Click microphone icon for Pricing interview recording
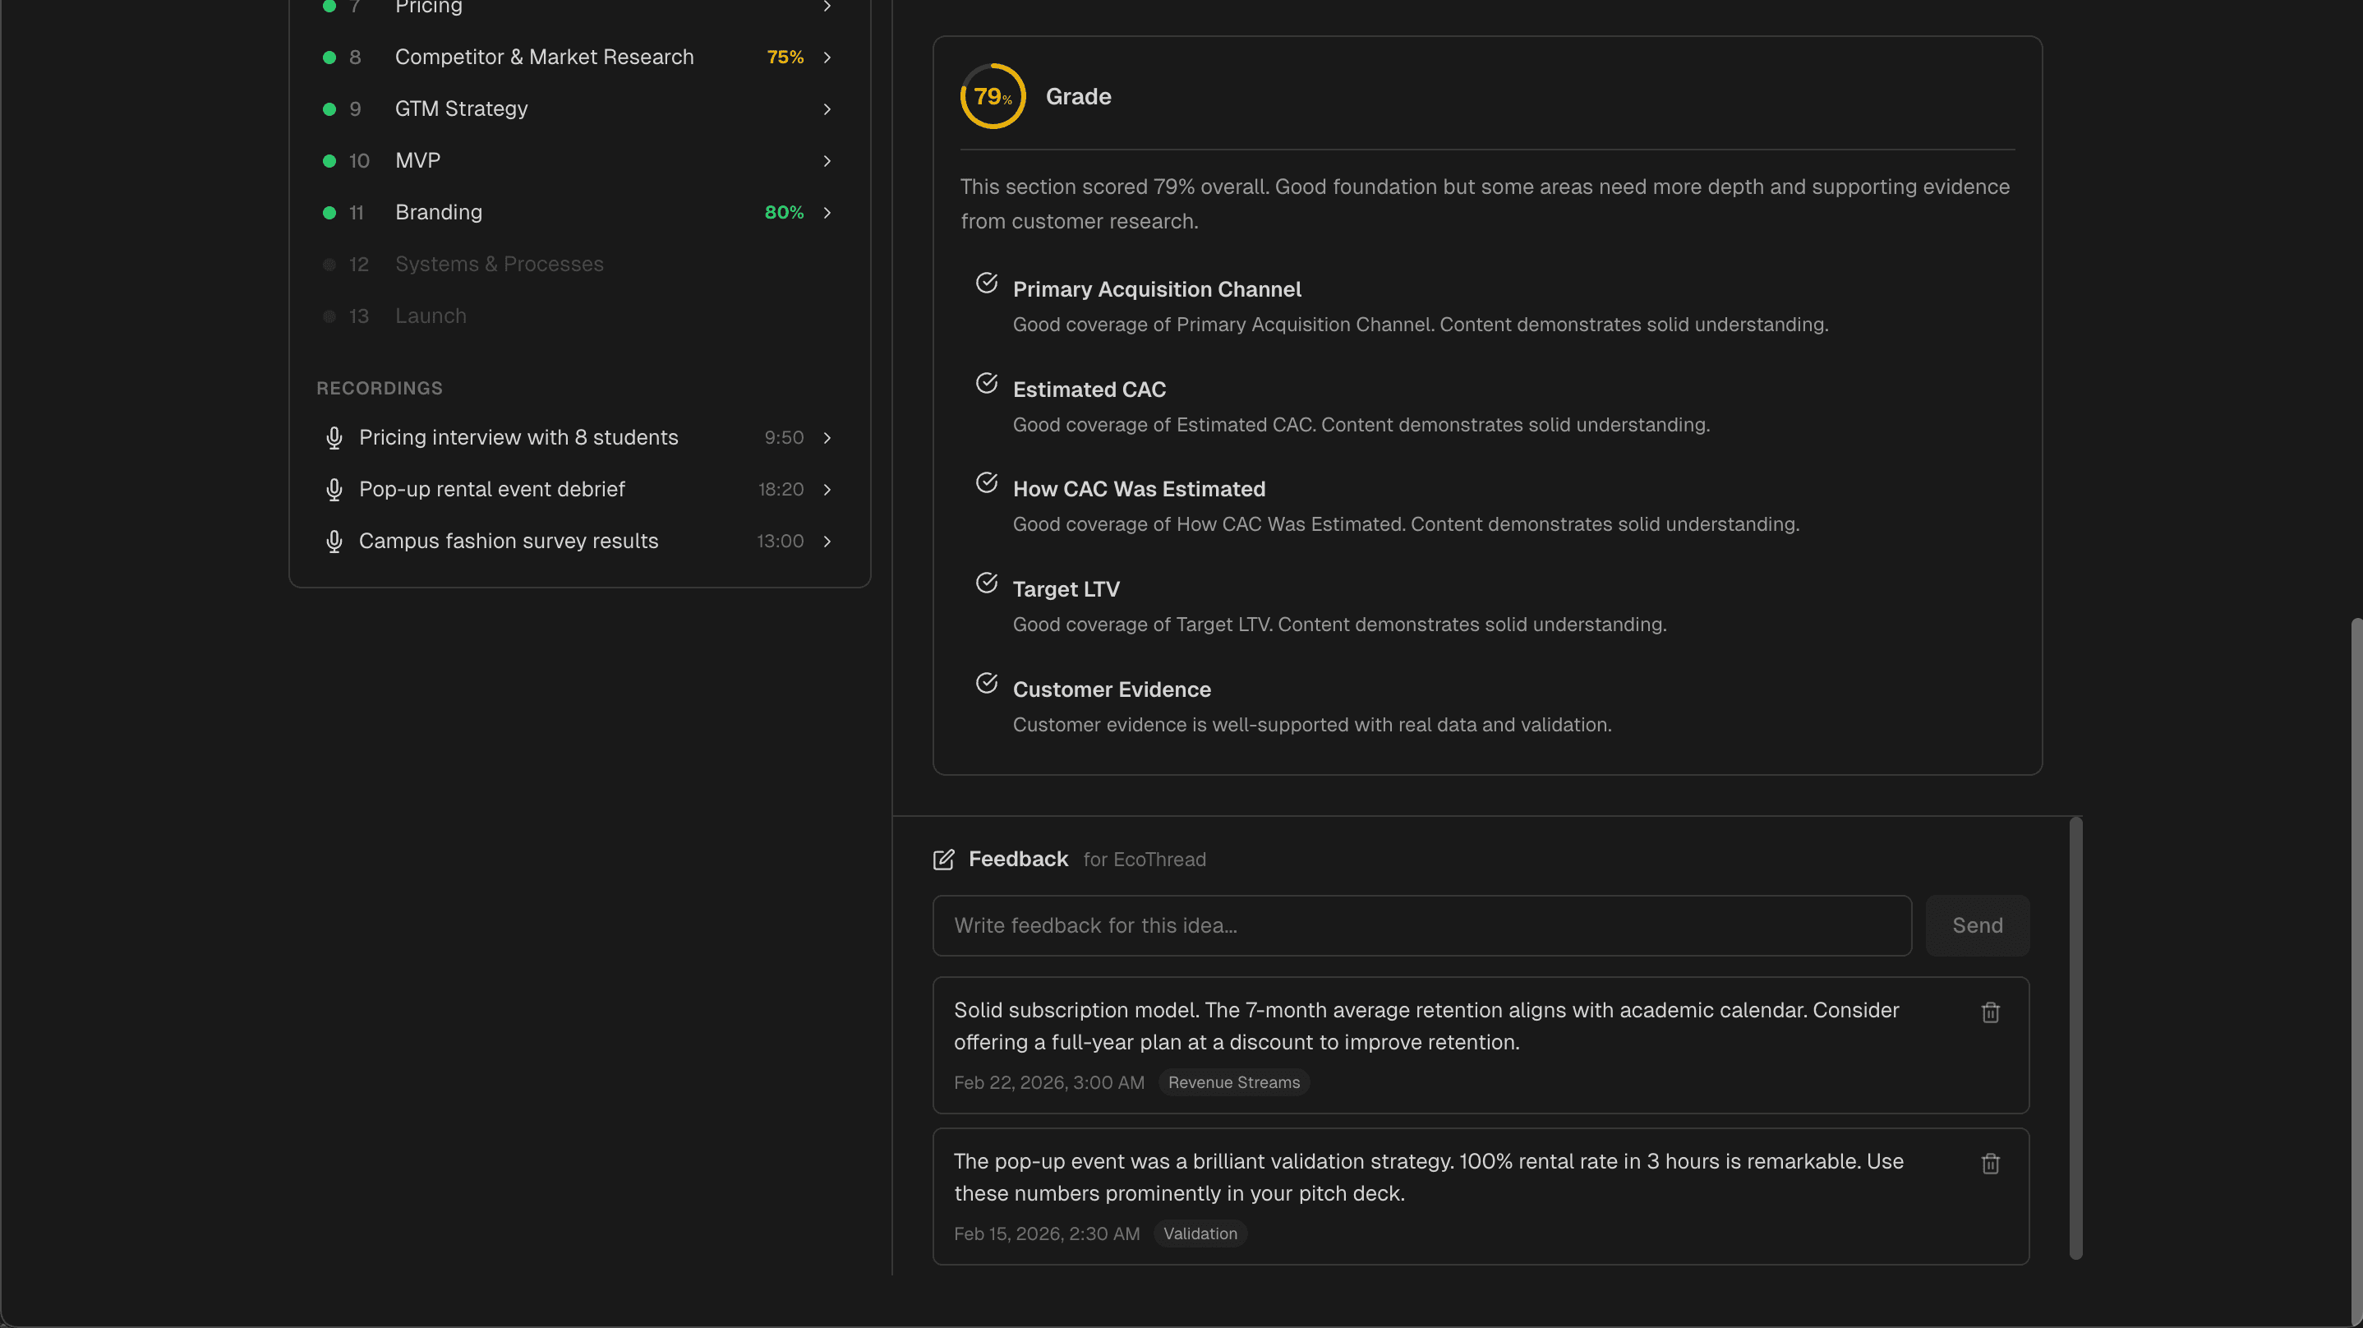 point(334,438)
